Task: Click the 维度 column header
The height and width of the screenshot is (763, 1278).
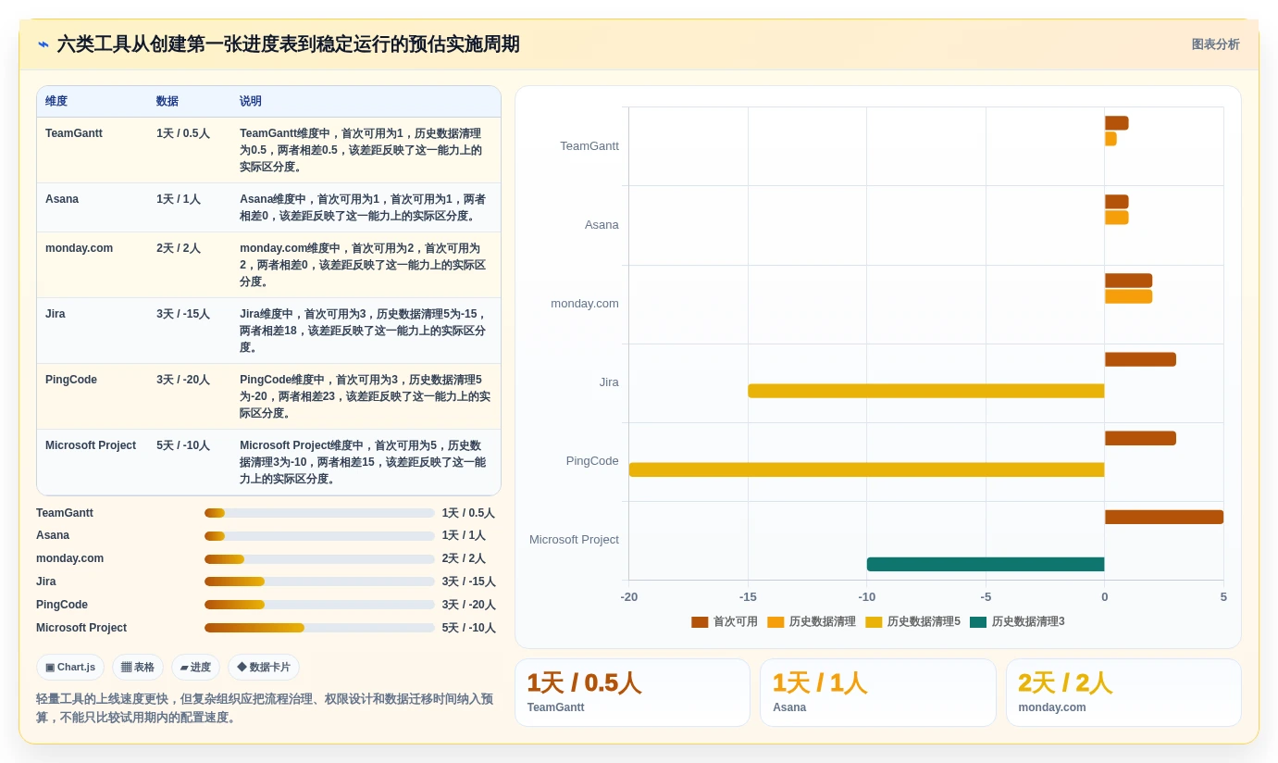Action: click(56, 102)
